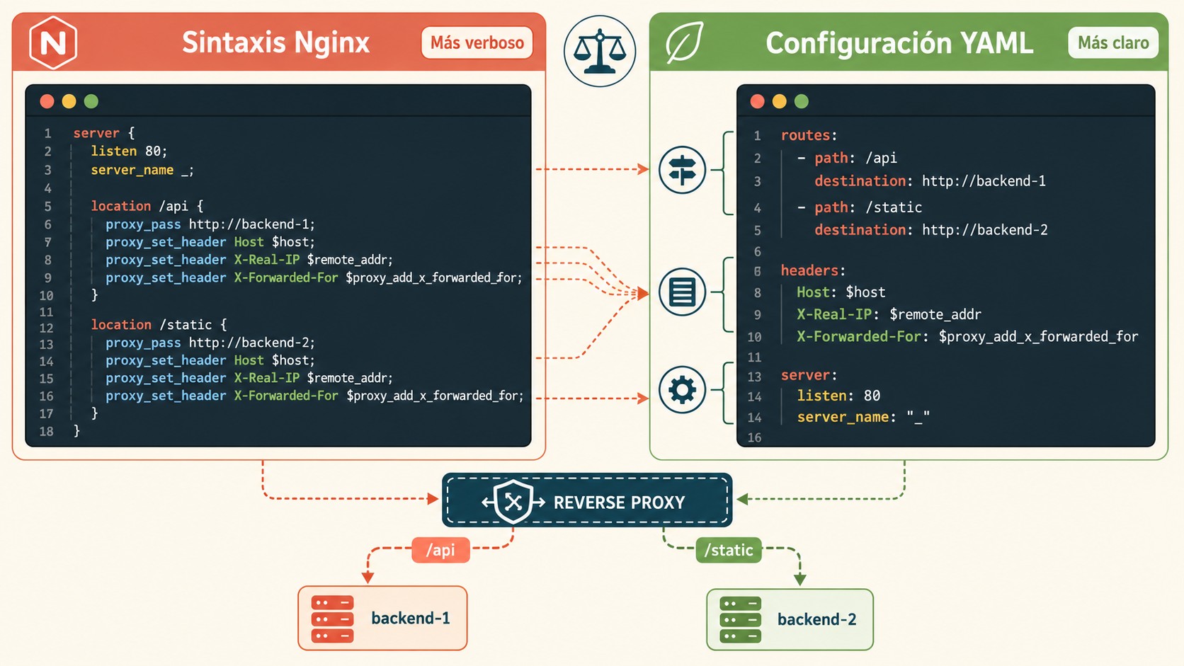
Task: Click "proxy_pass http://backend-1;" line
Action: coord(210,224)
